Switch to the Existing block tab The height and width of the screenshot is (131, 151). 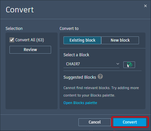(x=82, y=40)
